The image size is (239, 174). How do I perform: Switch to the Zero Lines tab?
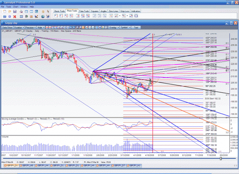click(x=114, y=11)
